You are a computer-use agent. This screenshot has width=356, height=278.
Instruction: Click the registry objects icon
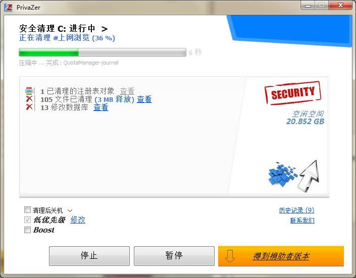point(29,91)
